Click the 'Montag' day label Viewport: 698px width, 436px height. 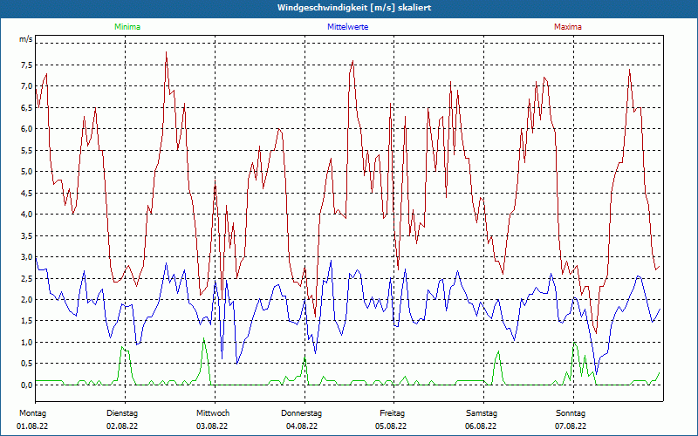pos(32,413)
